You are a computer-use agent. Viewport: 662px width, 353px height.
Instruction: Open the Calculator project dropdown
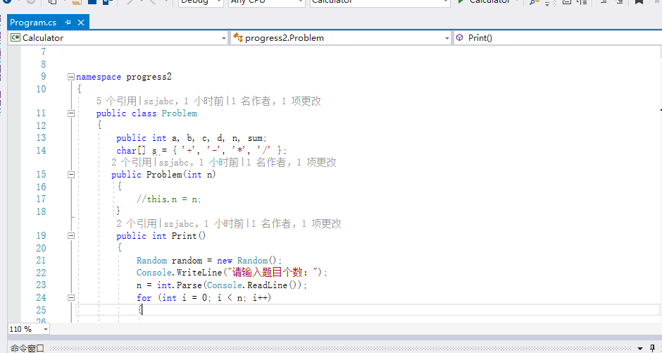224,38
